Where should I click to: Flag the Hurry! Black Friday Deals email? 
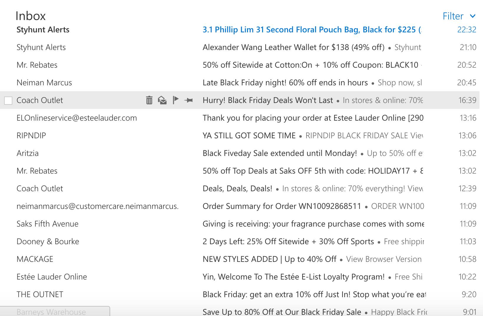click(176, 100)
